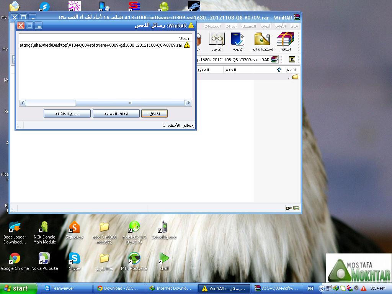Open the Nokia PC Suite desktop shortcut
This screenshot has width=392, height=294.
(x=44, y=262)
